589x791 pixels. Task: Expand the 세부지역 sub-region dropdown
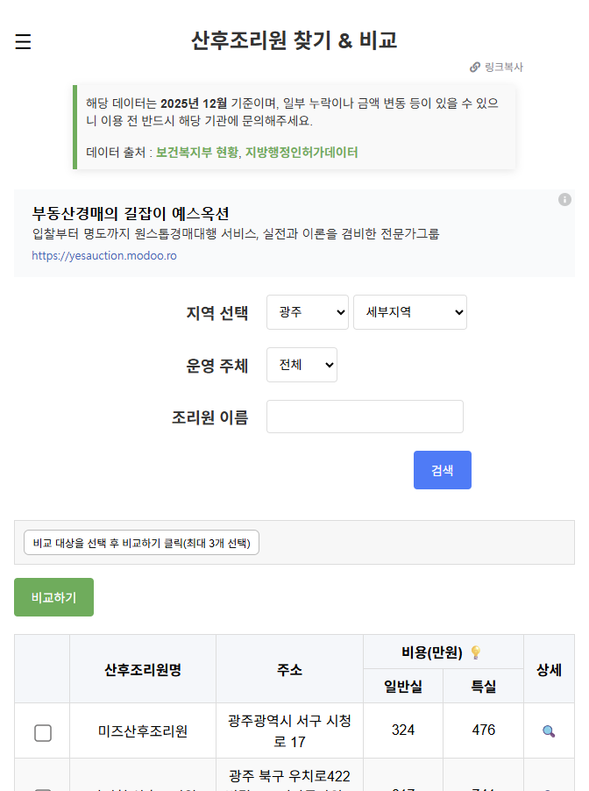(410, 312)
